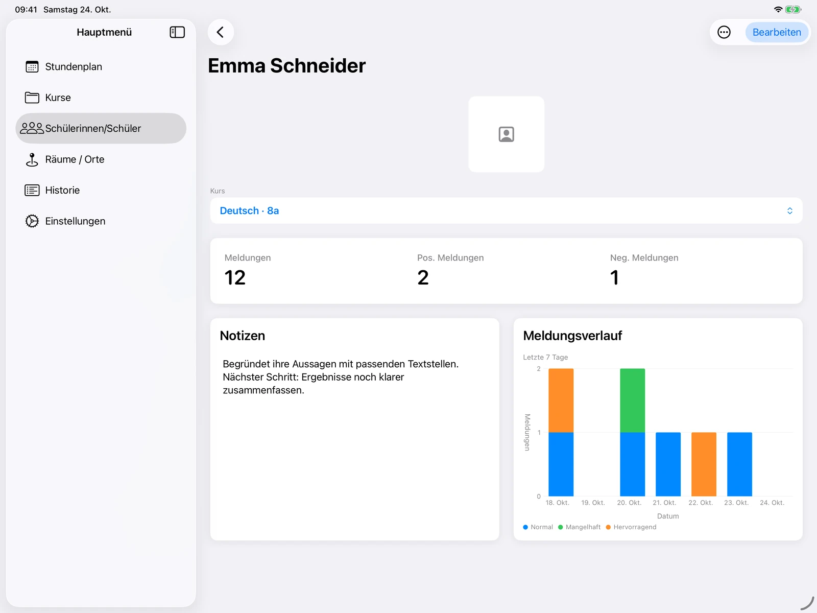Image resolution: width=817 pixels, height=613 pixels.
Task: Click the orange bar for 22. Okt.
Action: click(704, 464)
